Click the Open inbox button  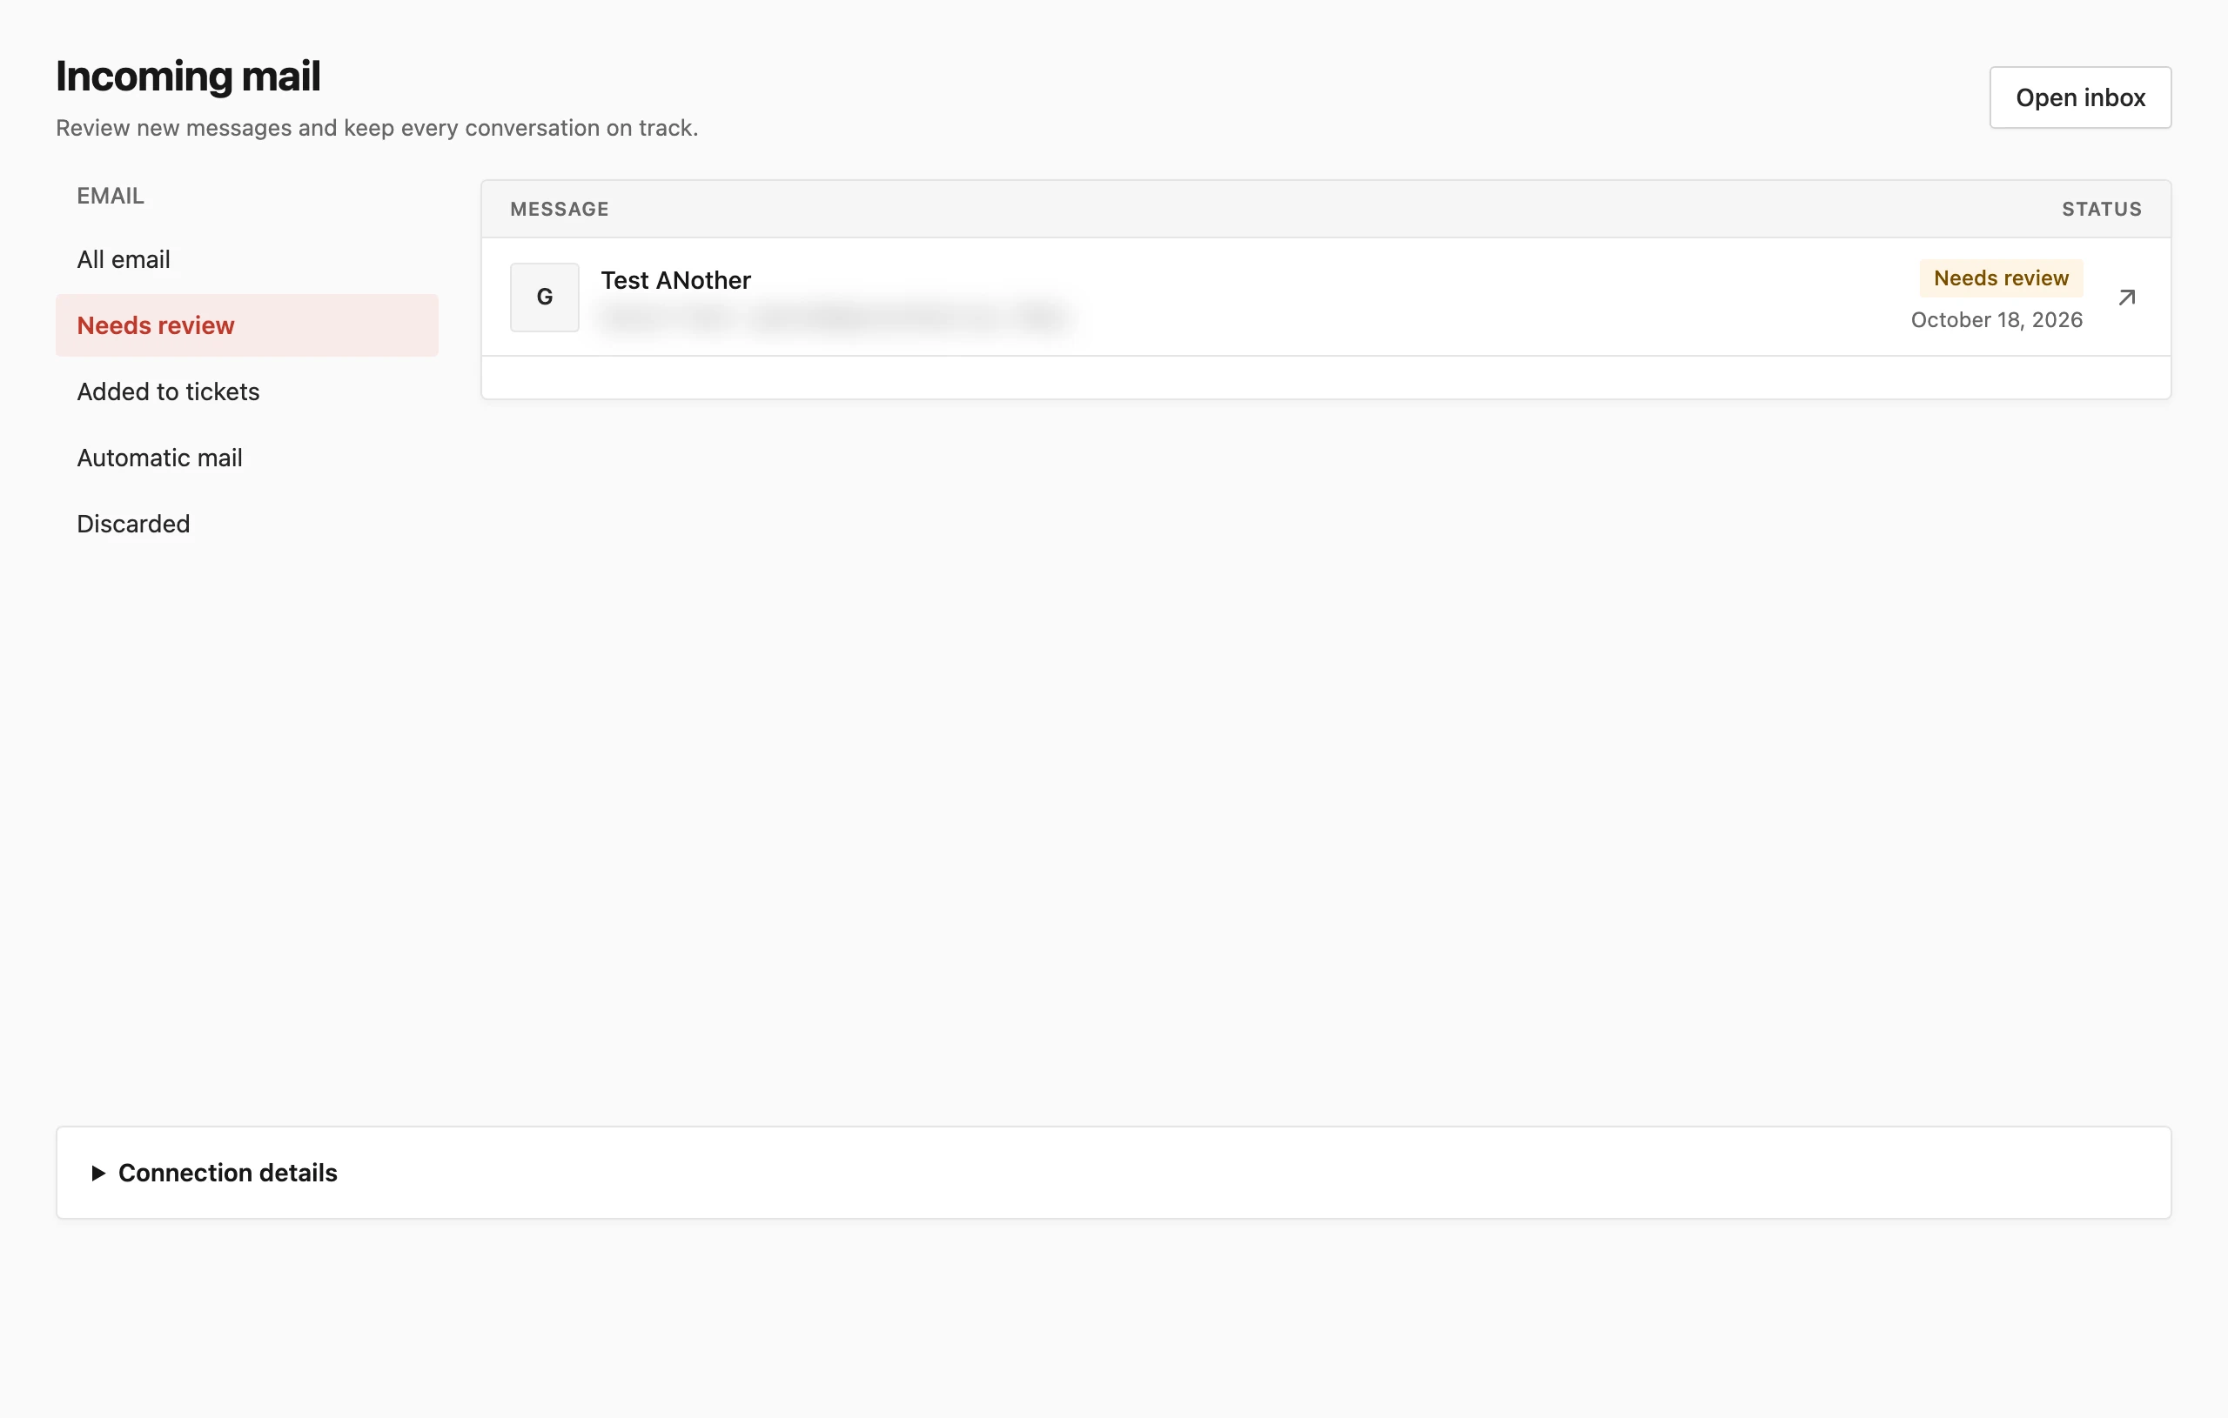2080,97
